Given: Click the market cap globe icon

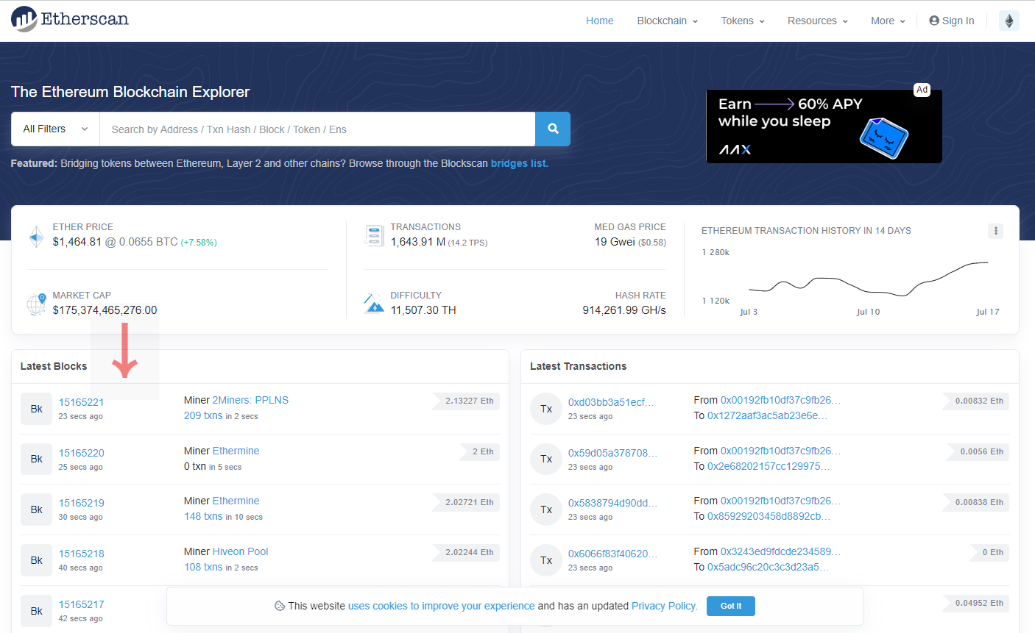Looking at the screenshot, I should click(x=37, y=304).
